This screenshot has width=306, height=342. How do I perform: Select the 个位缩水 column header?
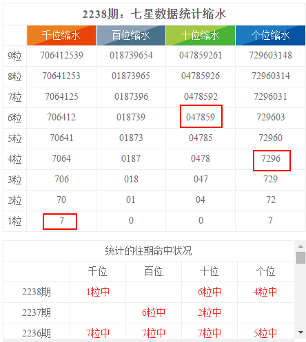point(270,35)
